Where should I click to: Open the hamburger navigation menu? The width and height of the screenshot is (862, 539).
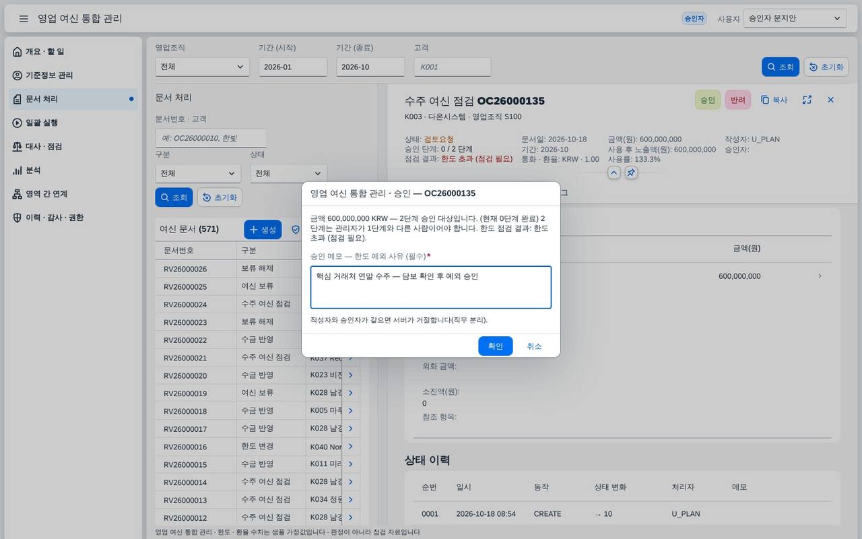(x=24, y=19)
